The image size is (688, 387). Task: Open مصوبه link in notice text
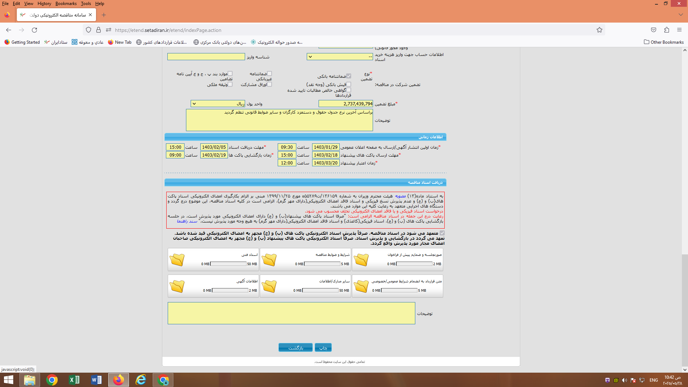point(400,196)
